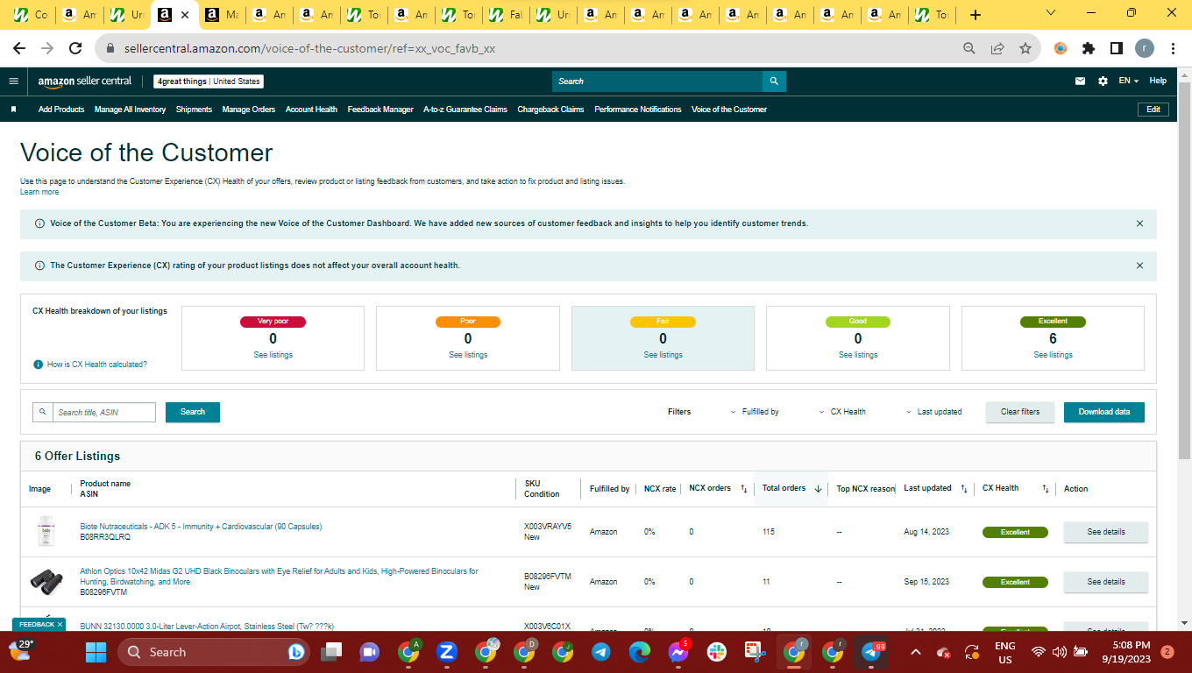
Task: See listings under the Excellent card
Action: click(x=1053, y=355)
